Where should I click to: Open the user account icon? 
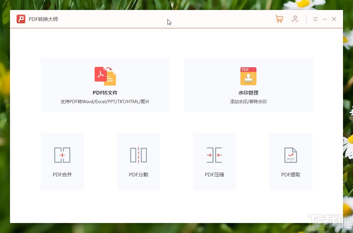point(295,19)
